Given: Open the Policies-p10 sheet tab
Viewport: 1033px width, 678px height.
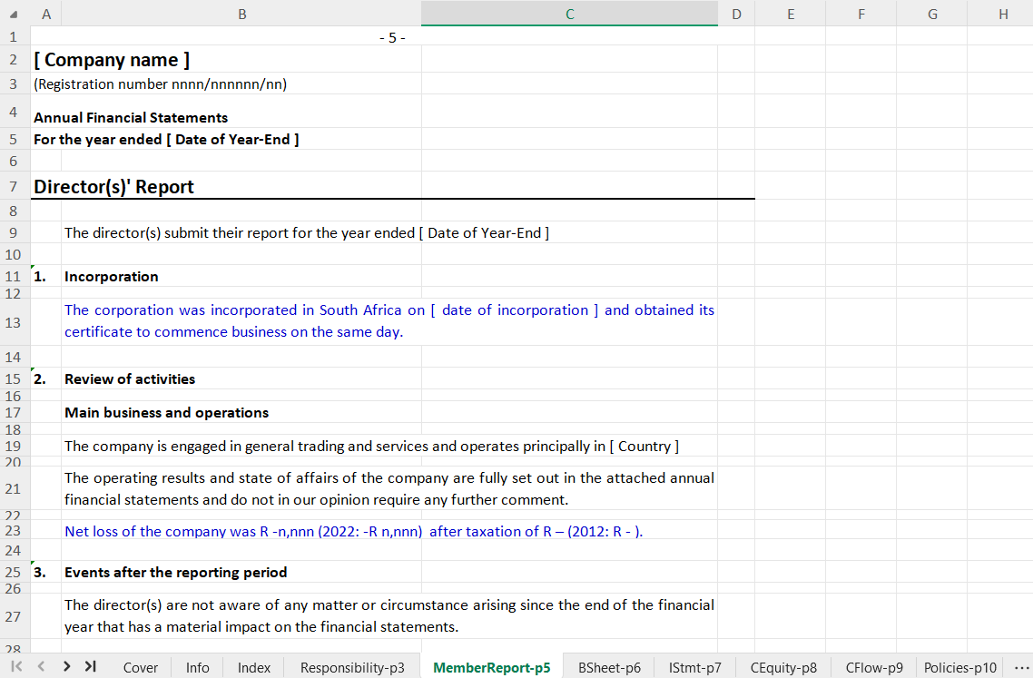Looking at the screenshot, I should click(x=959, y=668).
